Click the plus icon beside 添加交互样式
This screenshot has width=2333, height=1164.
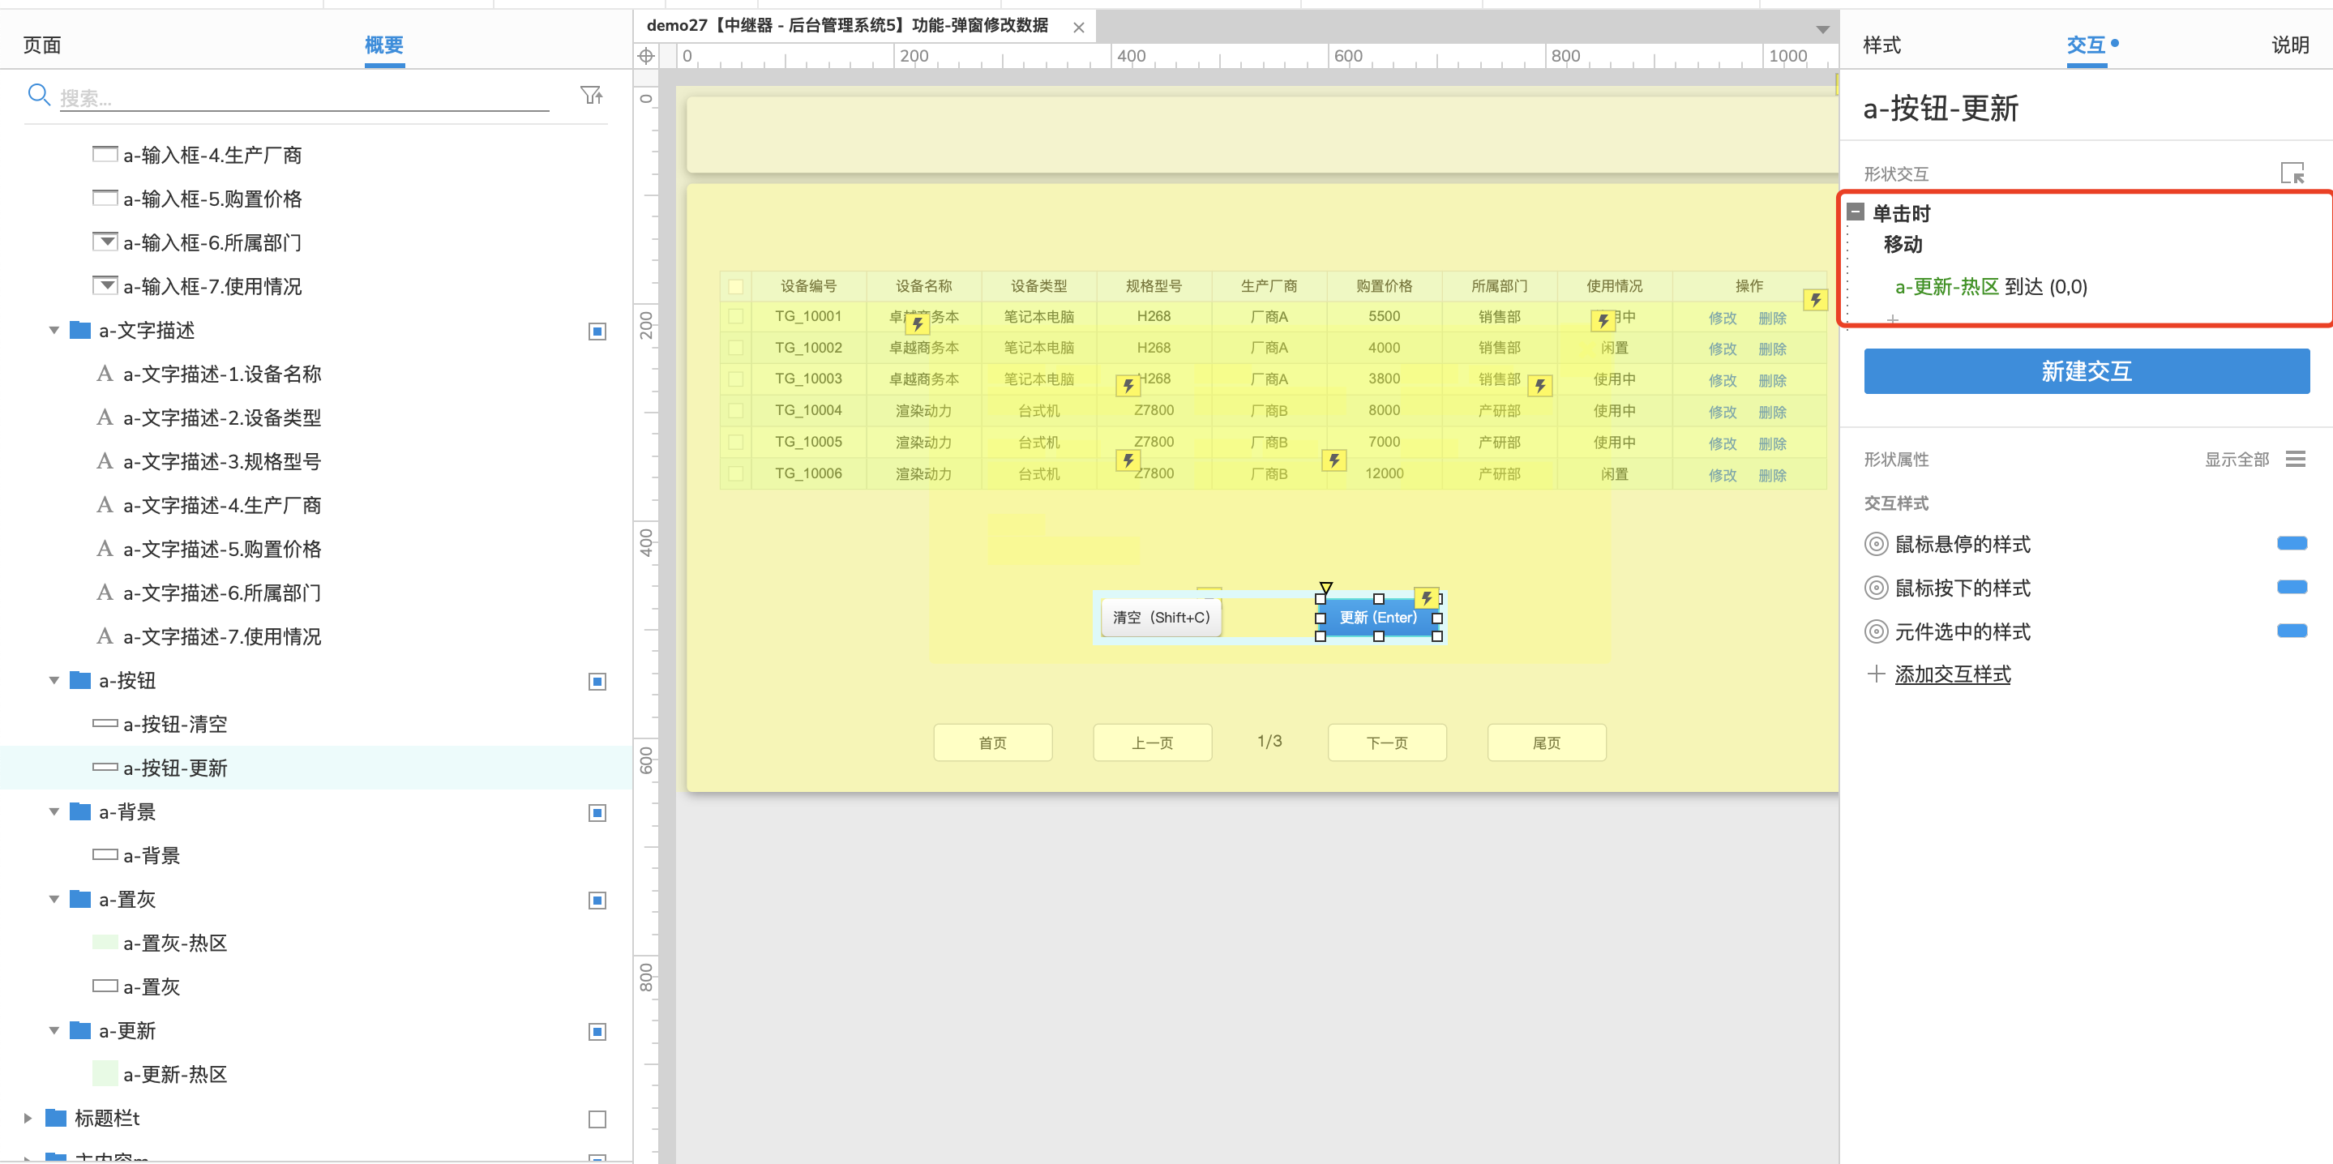click(x=1876, y=674)
